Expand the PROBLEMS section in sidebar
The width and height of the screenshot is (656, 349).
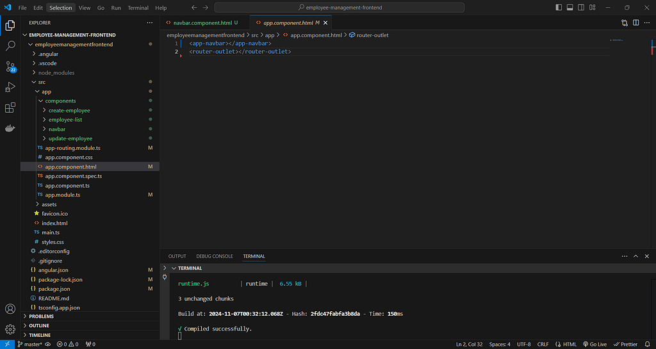[x=90, y=316]
